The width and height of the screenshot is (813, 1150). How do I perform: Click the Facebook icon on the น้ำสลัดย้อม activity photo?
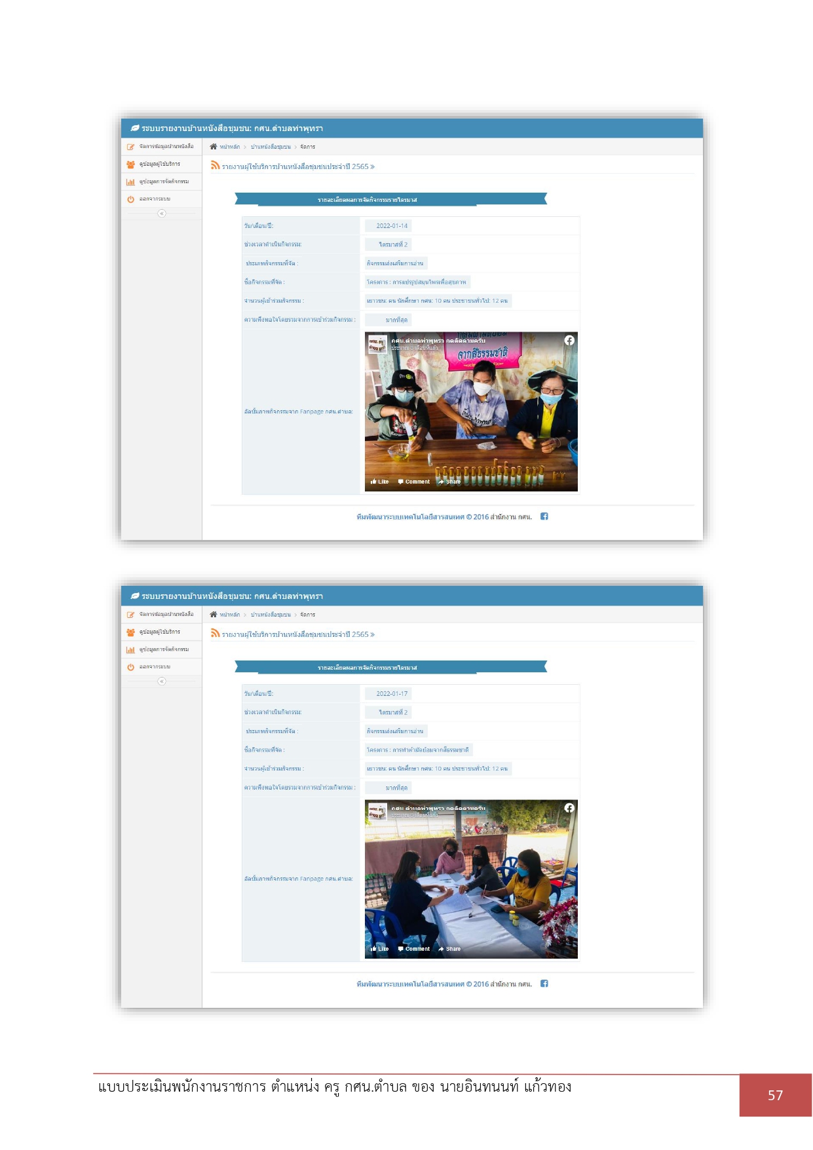coord(569,808)
